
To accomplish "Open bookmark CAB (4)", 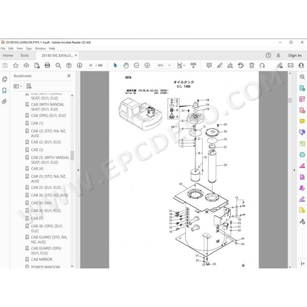I will 37,168.
